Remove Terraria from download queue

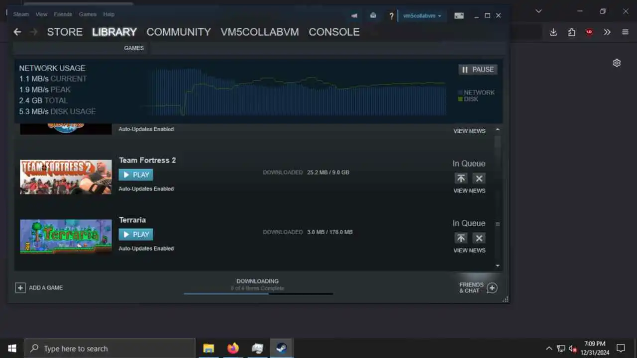point(479,238)
